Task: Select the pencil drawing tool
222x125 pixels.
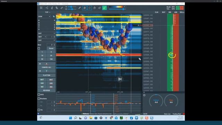Action: click(79, 8)
